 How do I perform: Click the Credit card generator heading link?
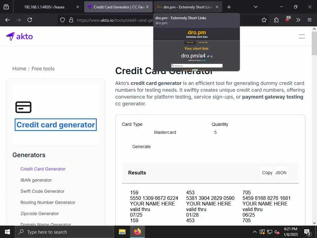click(x=56, y=125)
